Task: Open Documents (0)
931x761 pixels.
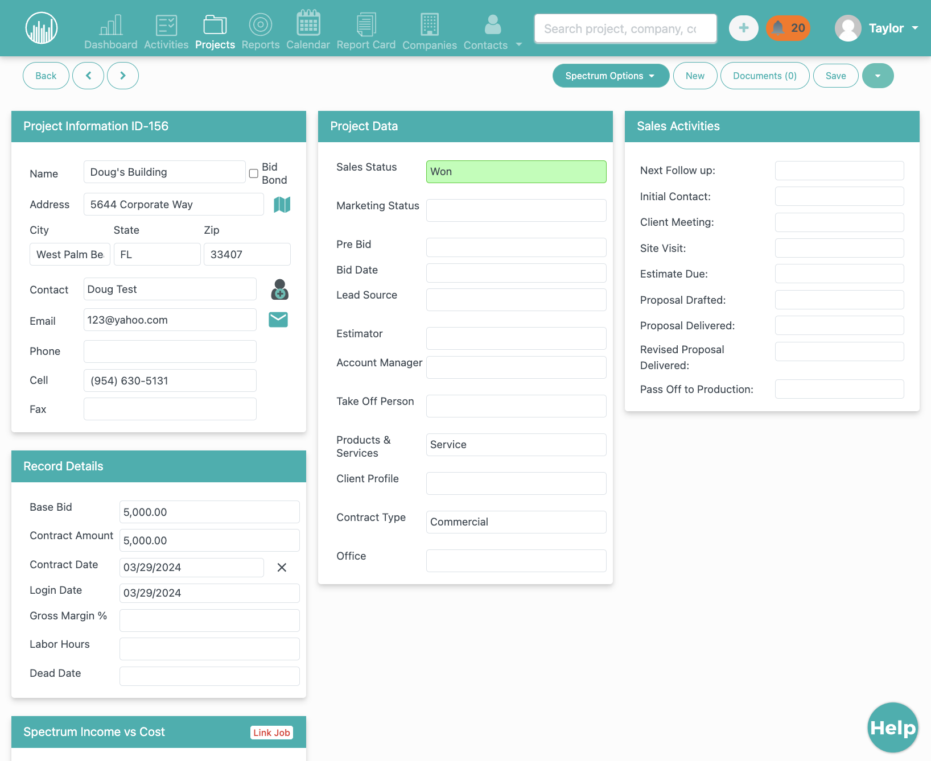Action: tap(765, 76)
